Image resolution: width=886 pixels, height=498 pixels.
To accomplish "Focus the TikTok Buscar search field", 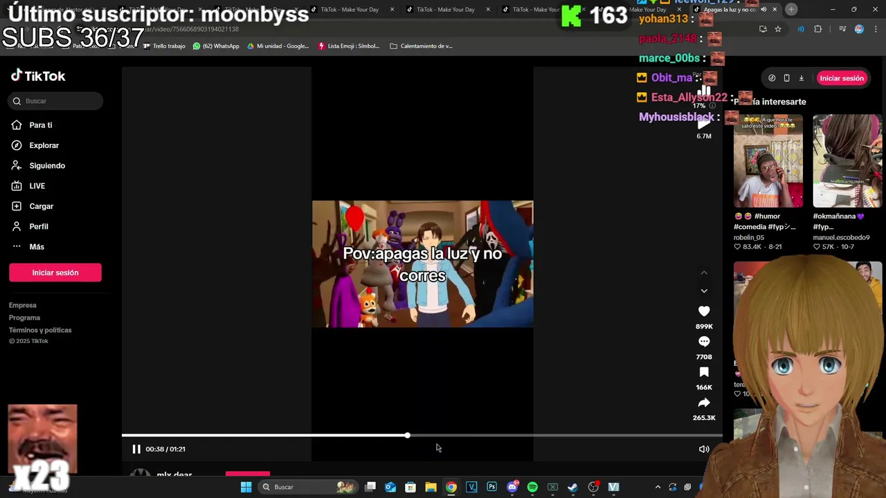I will [56, 101].
